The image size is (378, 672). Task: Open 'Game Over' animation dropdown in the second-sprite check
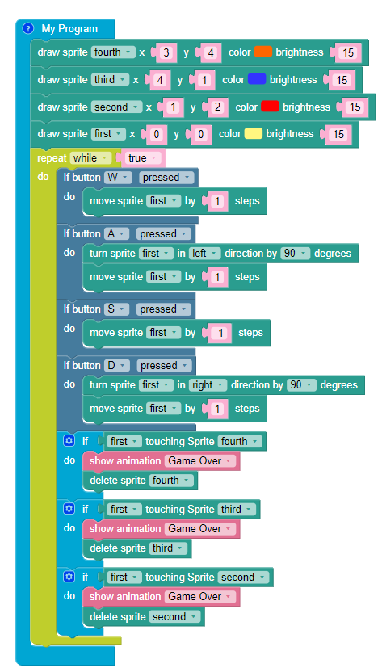point(199,597)
